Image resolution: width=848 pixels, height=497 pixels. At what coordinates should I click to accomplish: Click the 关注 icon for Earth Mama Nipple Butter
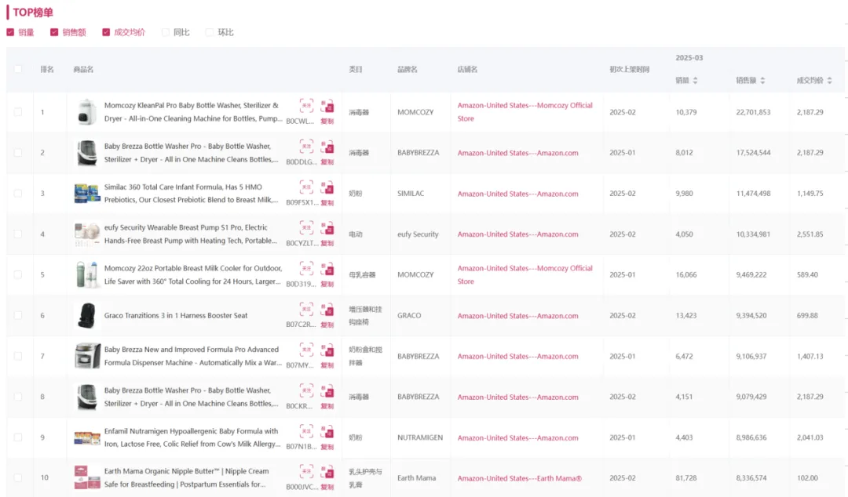(x=306, y=471)
